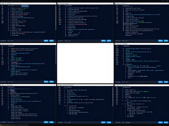Click the left blue button in the bottom-right window
The image size is (169, 126).
pos(160,123)
